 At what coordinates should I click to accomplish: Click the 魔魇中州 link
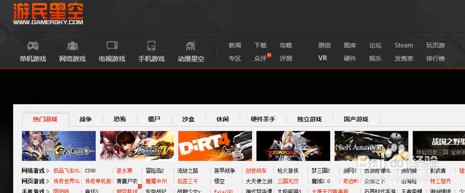[156, 181]
